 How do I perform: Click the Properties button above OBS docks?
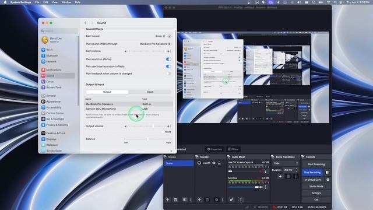point(214,149)
